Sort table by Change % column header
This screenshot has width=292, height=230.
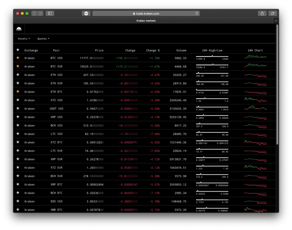point(153,50)
